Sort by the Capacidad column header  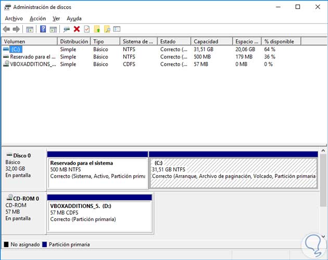pyautogui.click(x=212, y=42)
